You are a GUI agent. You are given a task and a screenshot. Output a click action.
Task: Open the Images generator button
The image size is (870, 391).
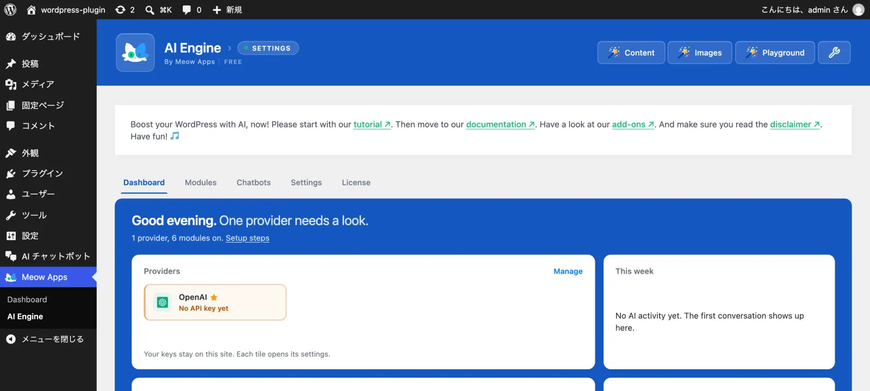tap(700, 53)
